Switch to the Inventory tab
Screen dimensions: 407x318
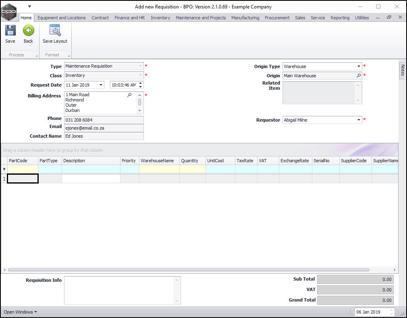coord(160,18)
